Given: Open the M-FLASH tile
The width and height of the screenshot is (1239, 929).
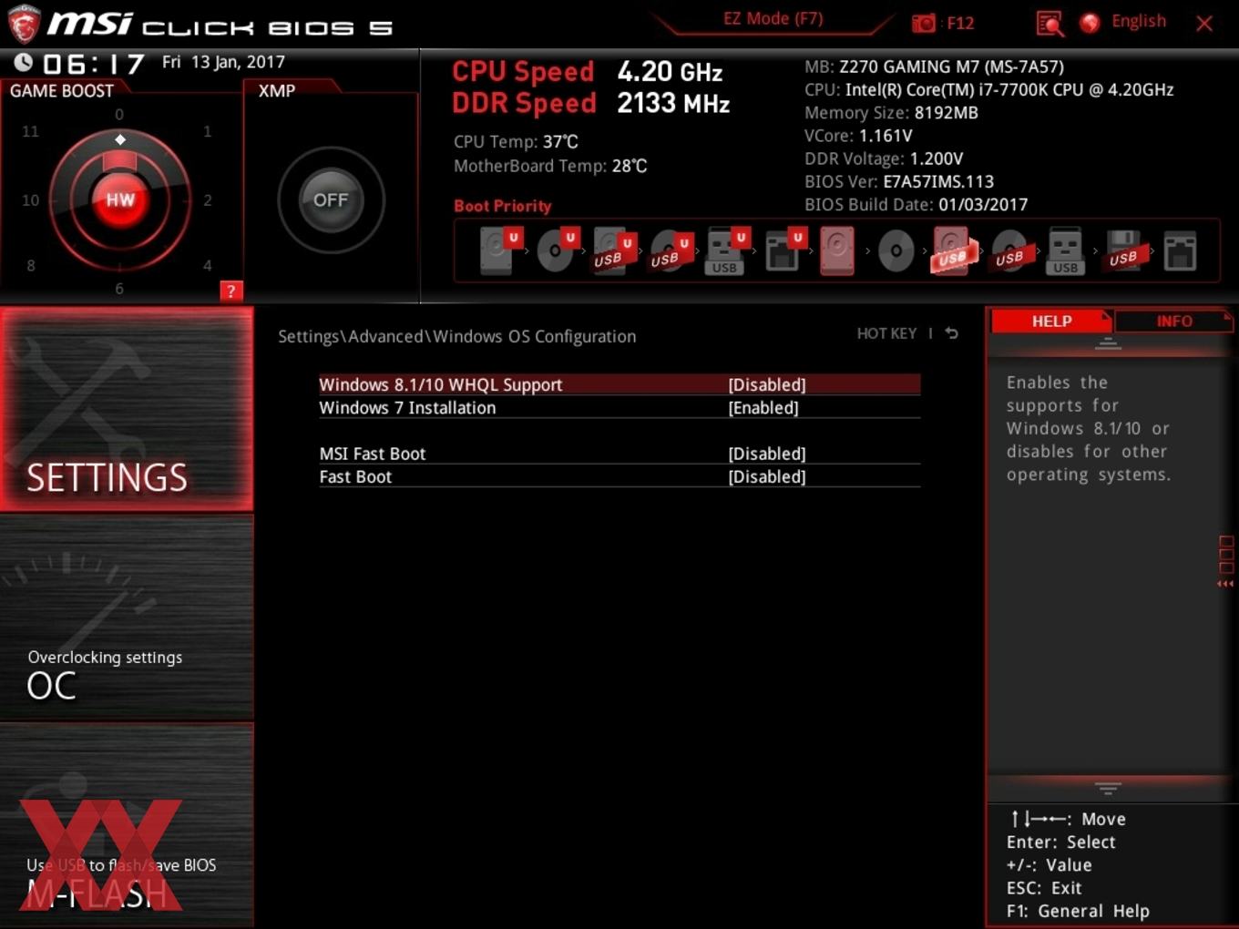Looking at the screenshot, I should [x=127, y=826].
